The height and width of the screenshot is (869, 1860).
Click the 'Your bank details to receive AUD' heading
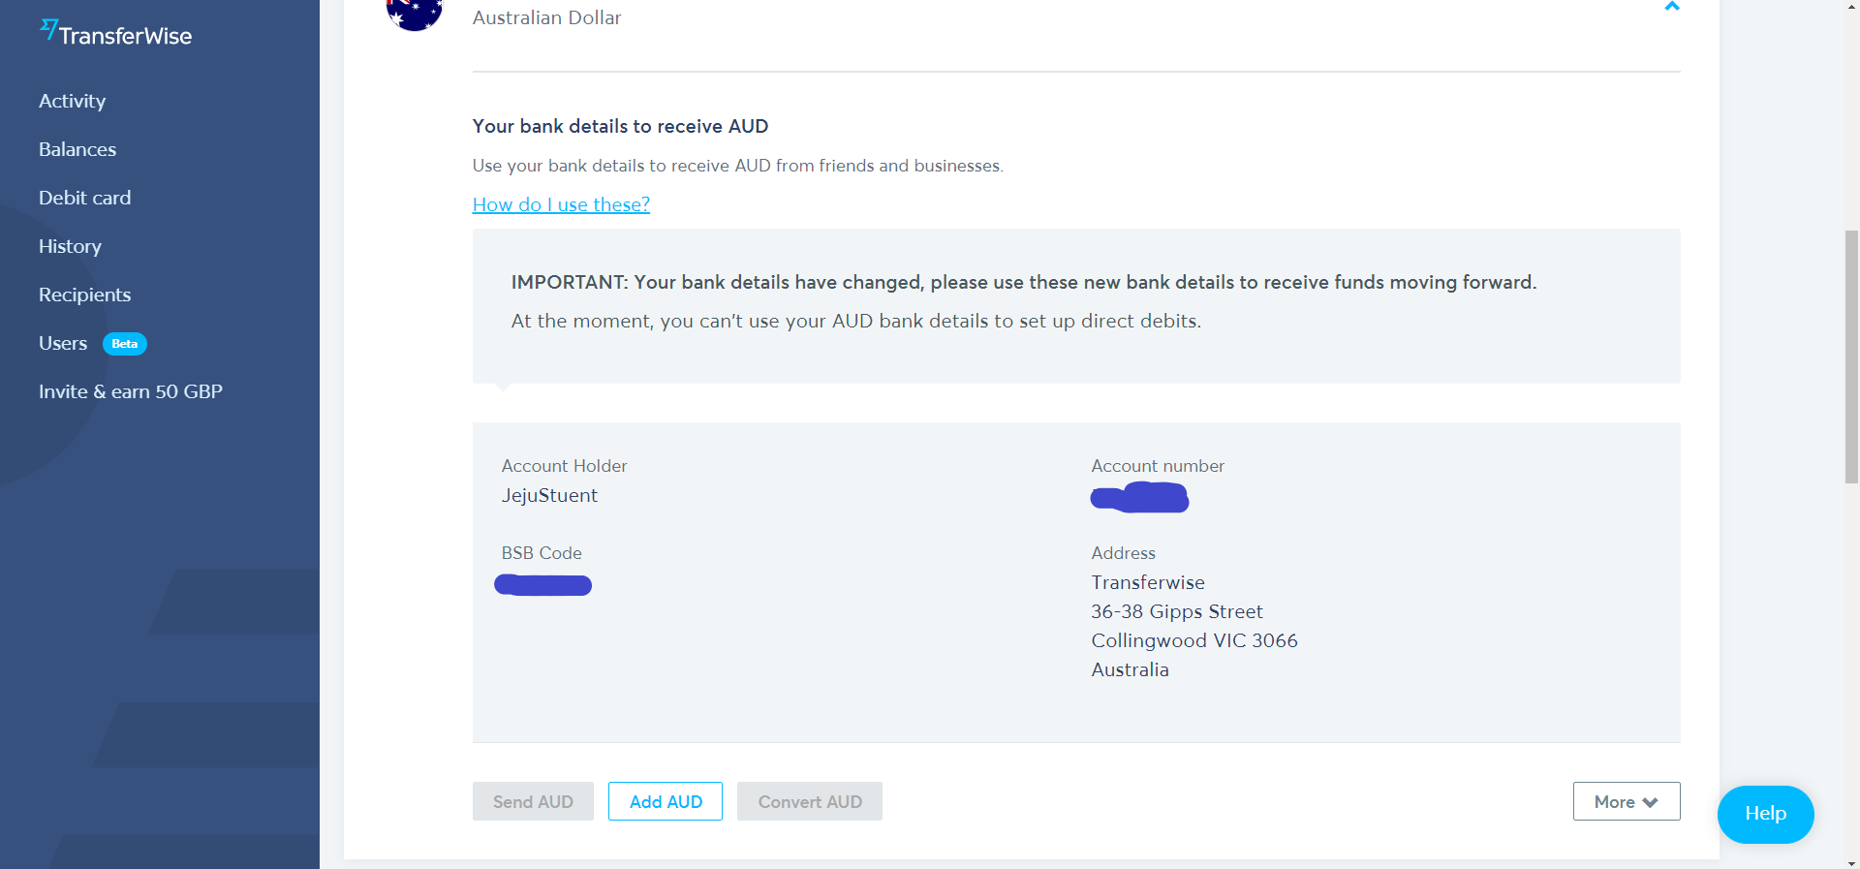tap(620, 126)
